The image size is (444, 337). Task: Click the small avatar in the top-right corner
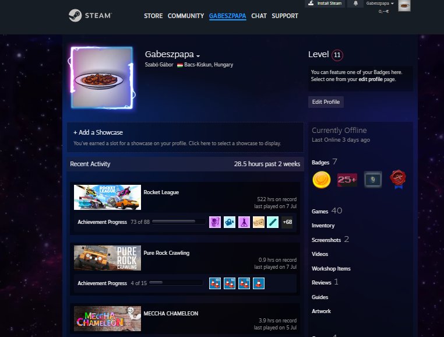[404, 5]
